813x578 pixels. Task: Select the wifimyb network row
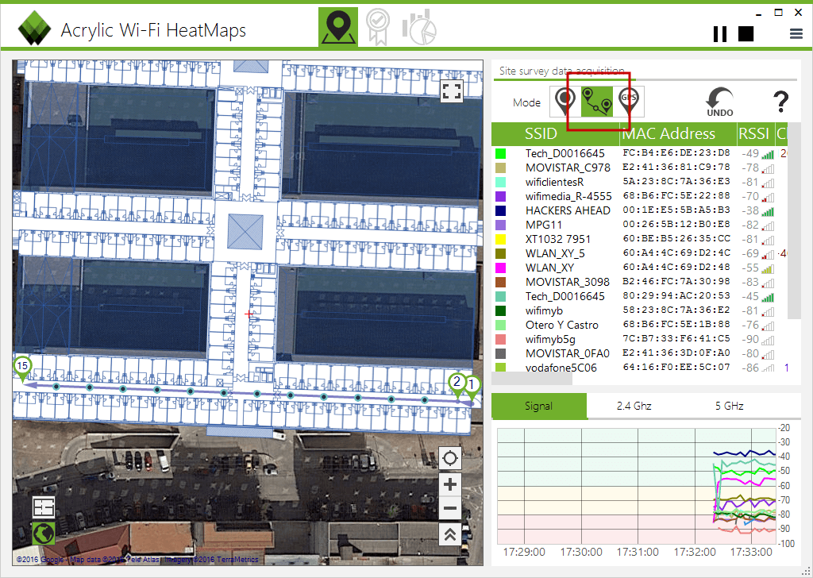(639, 310)
